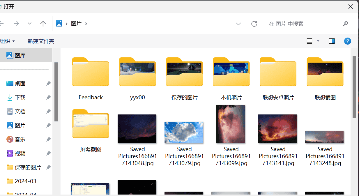359x196 pixels.
Task: Click the 图片 icon in the address bar
Action: pos(59,23)
